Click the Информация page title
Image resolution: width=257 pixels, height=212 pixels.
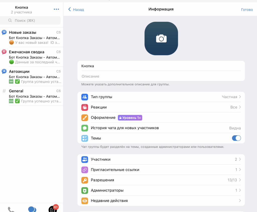161,9
